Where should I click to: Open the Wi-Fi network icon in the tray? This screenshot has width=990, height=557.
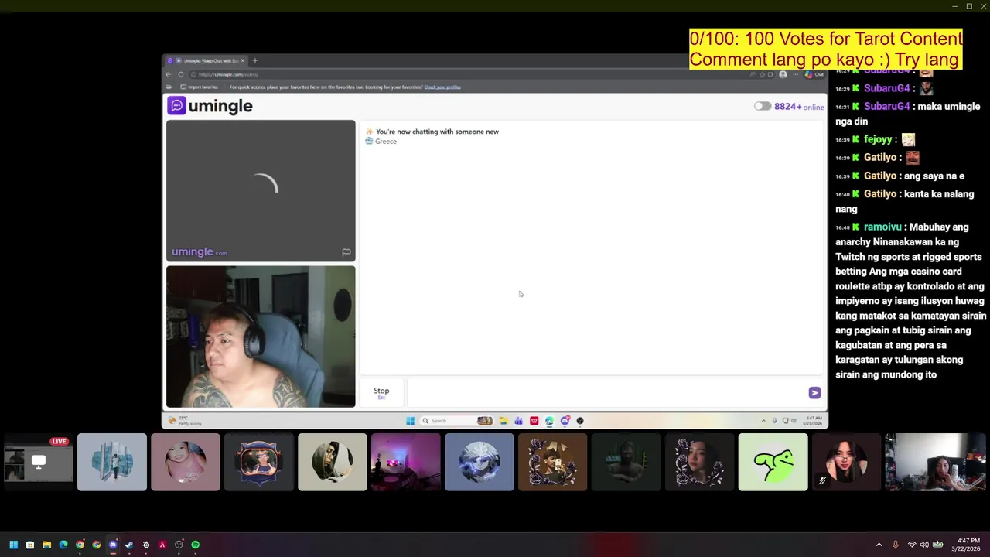point(911,545)
